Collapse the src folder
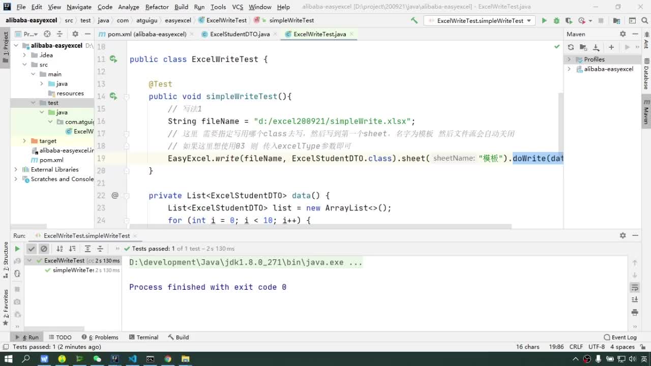 [24, 65]
